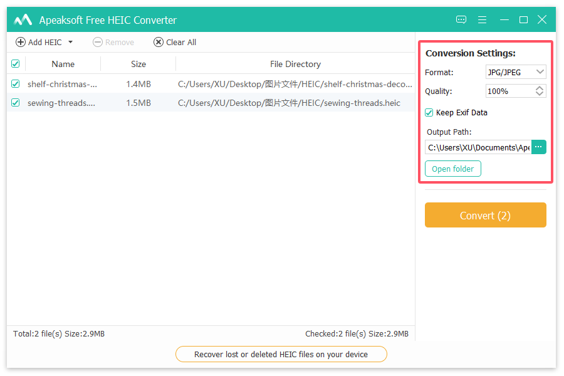Open the Format JPG/JPEG dropdown
The image size is (564, 376).
coord(516,73)
